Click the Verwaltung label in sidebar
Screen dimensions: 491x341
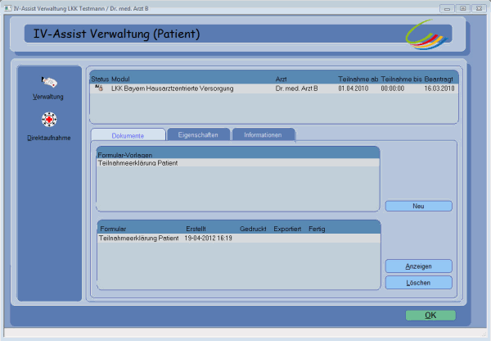click(48, 97)
